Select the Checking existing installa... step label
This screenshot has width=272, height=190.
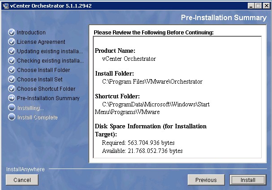tap(50, 61)
